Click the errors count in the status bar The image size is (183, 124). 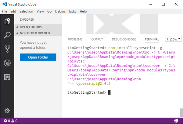click(7, 121)
